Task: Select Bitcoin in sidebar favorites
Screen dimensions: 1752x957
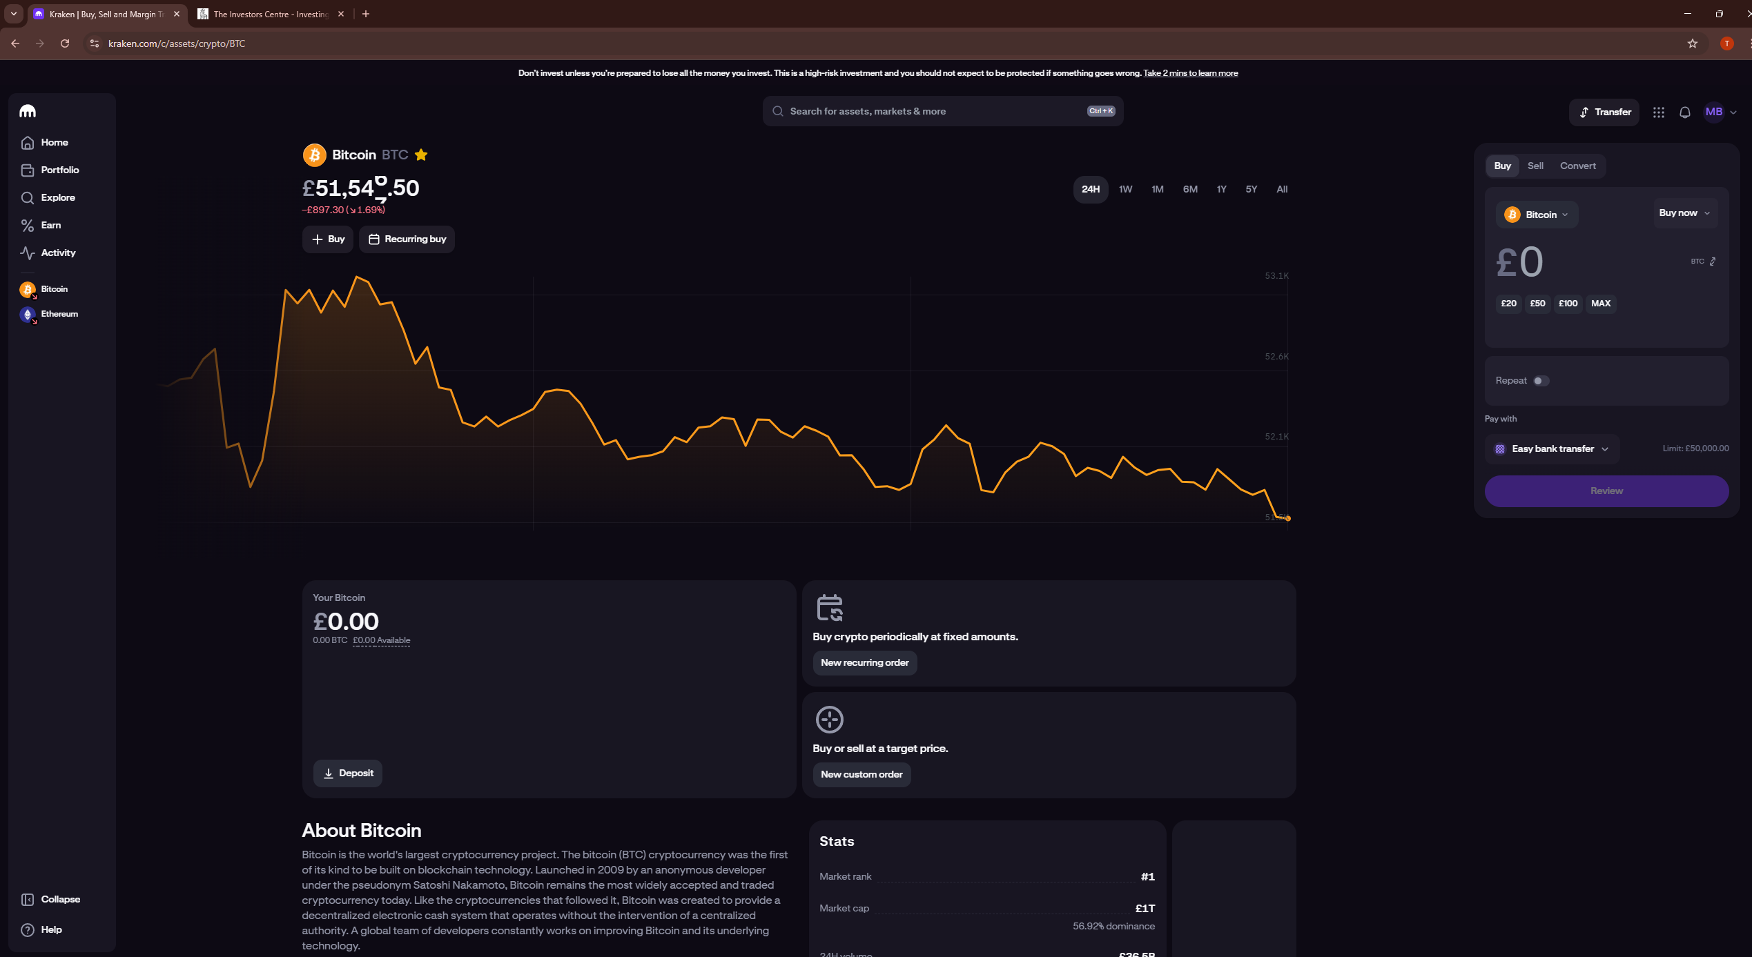Action: [44, 289]
